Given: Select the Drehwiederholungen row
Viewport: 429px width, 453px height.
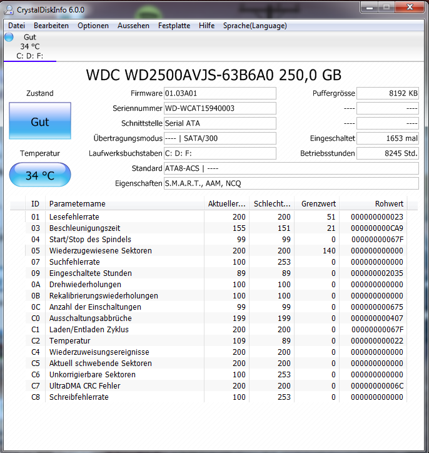Looking at the screenshot, I should point(216,284).
